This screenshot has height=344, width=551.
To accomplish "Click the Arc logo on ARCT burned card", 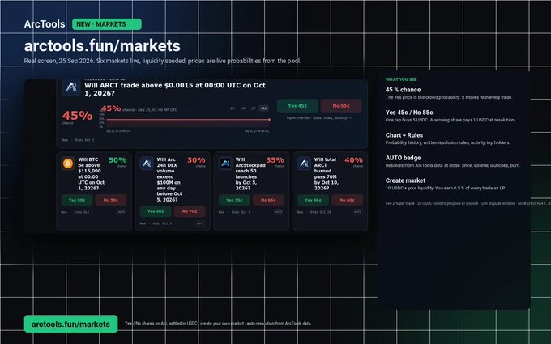I will point(304,164).
